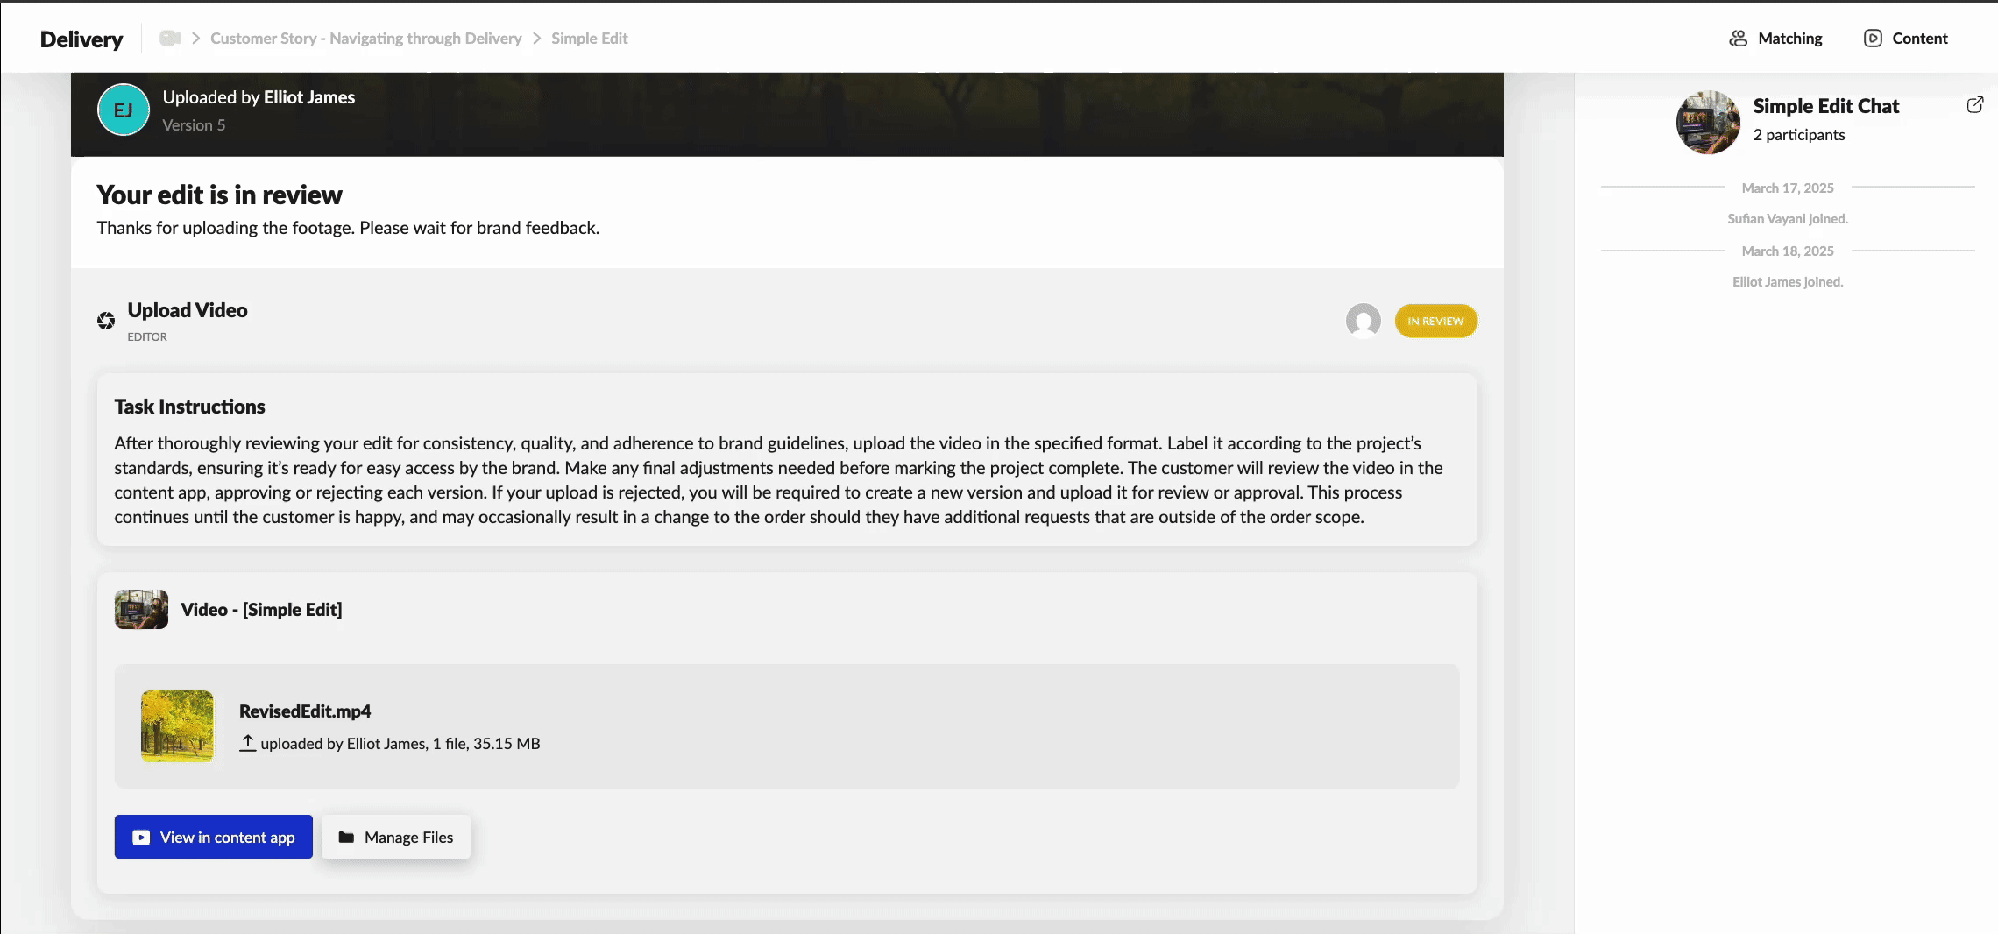
Task: Select the Simple Edit breadcrumb
Action: pyautogui.click(x=589, y=39)
